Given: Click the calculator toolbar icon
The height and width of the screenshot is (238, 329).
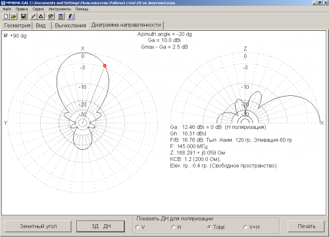Looking at the screenshot, I should point(61,16).
